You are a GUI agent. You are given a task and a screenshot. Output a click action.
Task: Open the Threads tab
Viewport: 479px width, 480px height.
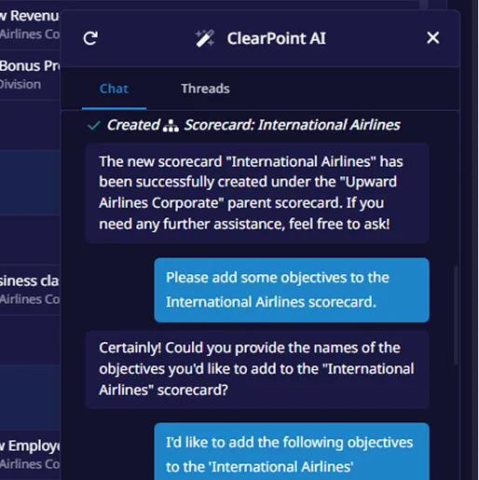click(205, 89)
